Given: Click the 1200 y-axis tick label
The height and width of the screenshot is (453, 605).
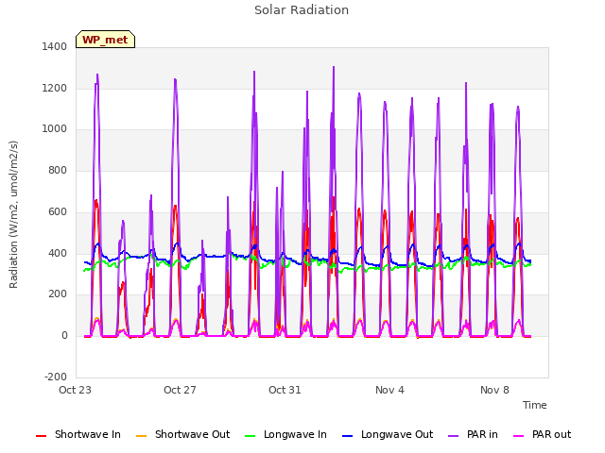Looking at the screenshot, I should tap(55, 89).
